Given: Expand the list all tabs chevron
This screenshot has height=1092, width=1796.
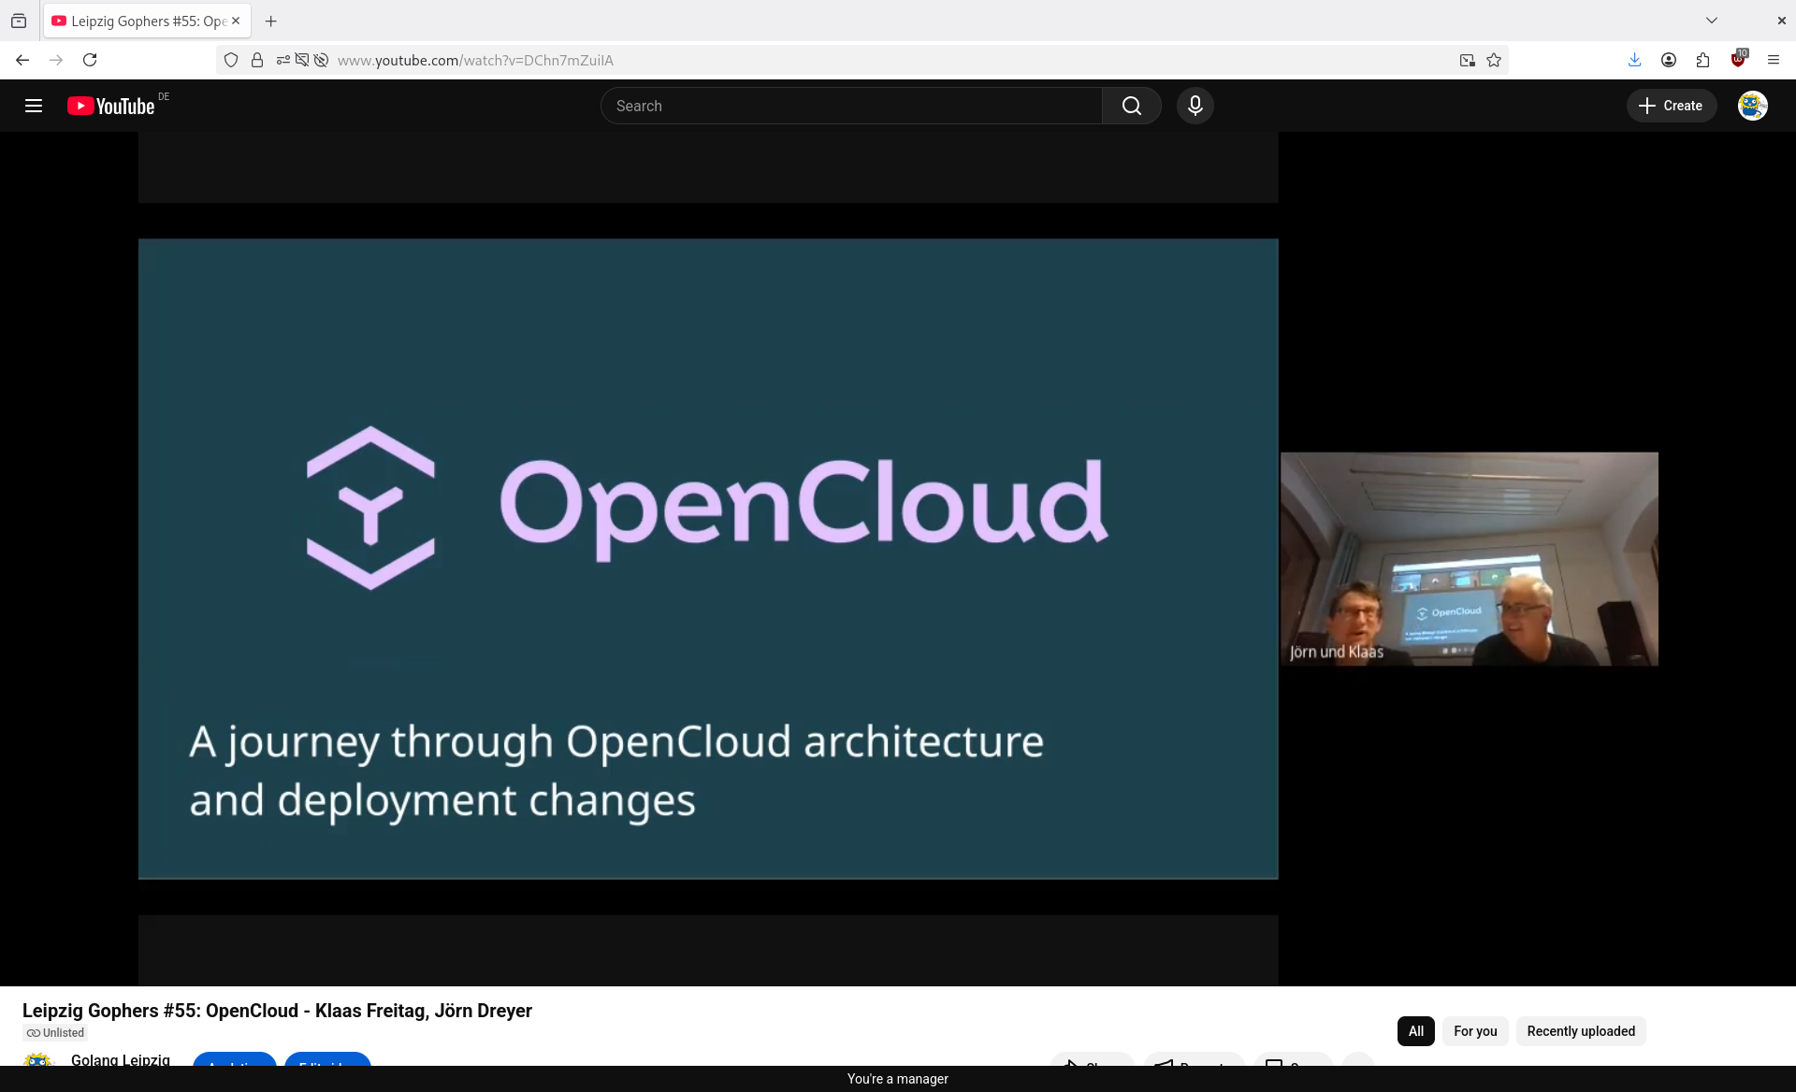Looking at the screenshot, I should (x=1711, y=21).
